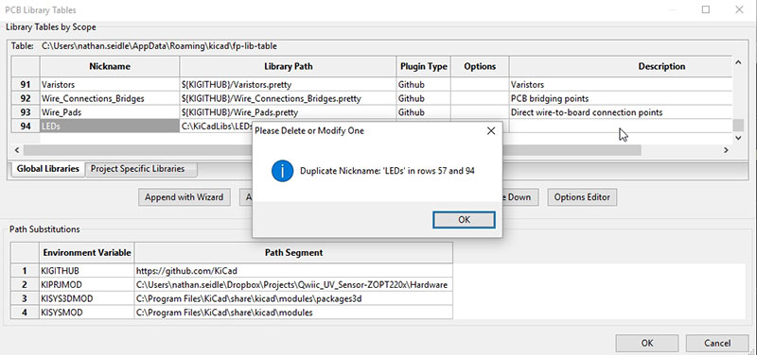
Task: Click 'Direct wire-to-board connection points' description cell
Action: coord(621,112)
